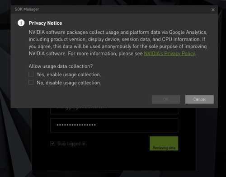
Task: Cancel the Privacy Notice dialog
Action: pyautogui.click(x=199, y=99)
